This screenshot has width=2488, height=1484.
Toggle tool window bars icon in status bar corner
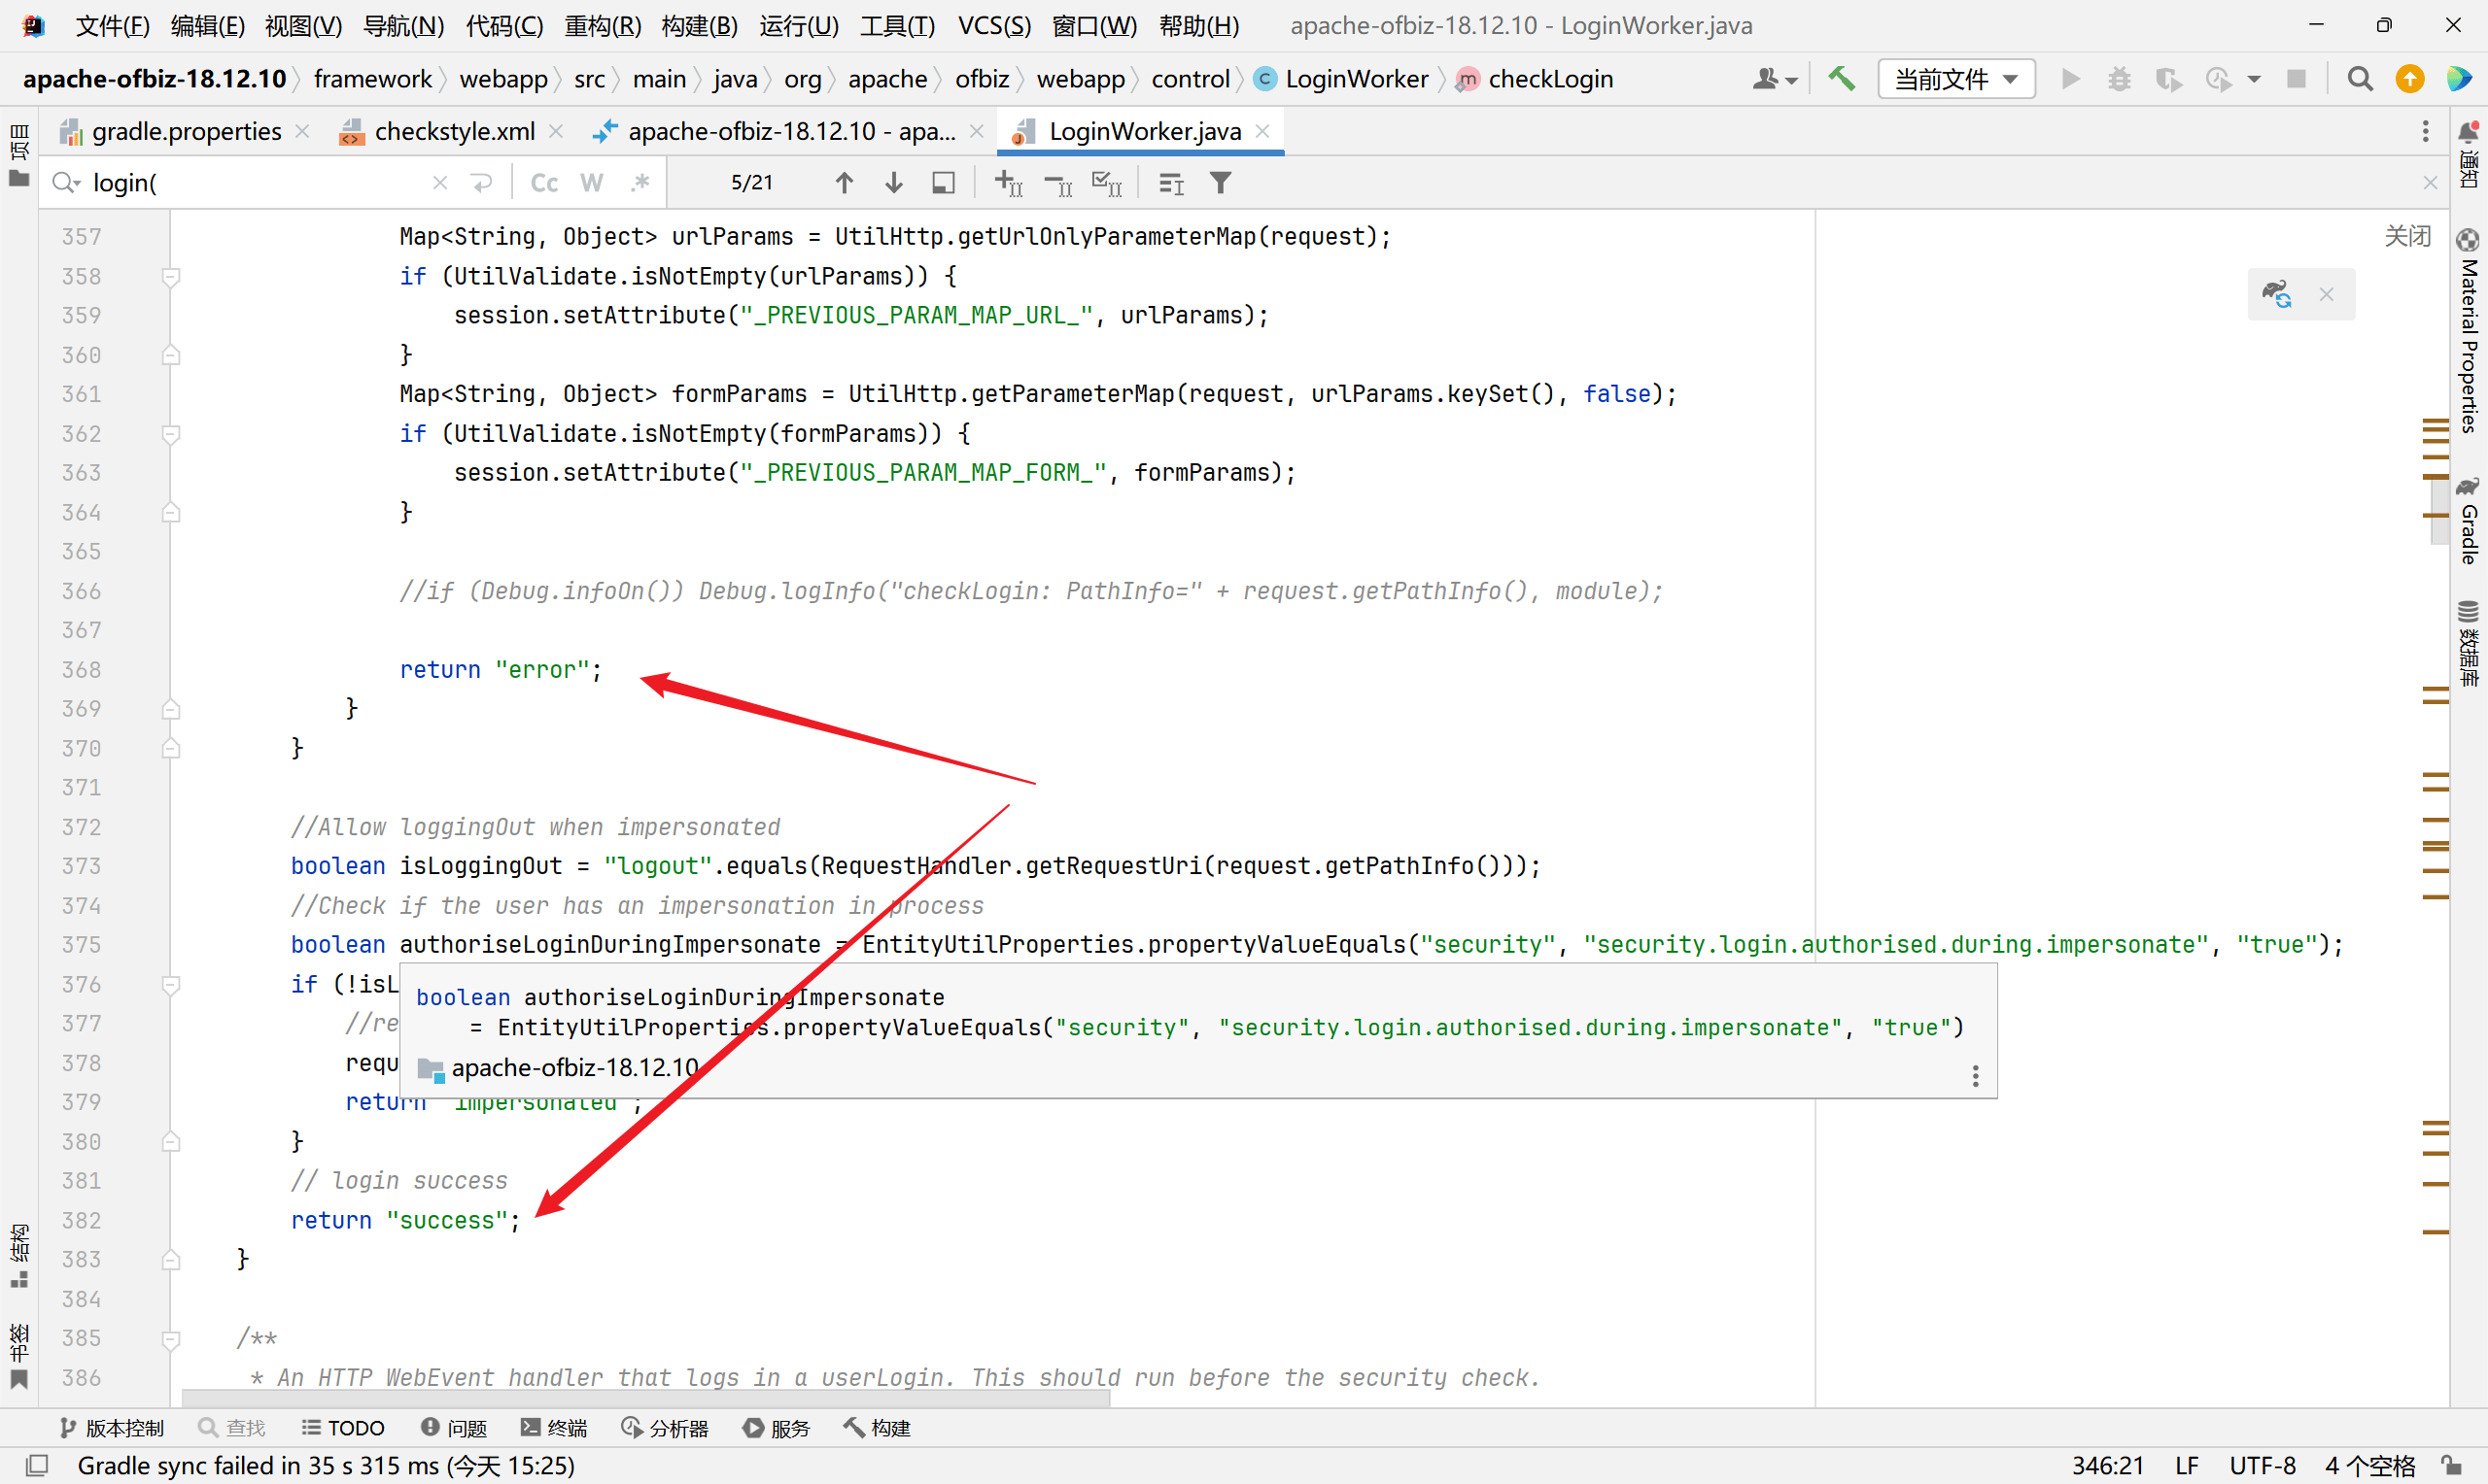(37, 1466)
